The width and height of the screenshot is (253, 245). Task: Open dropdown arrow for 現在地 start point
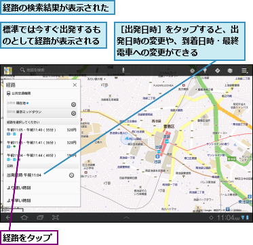(x=73, y=104)
